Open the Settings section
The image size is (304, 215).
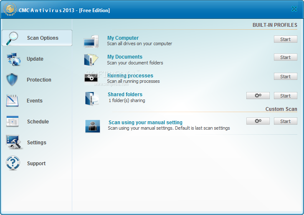tap(37, 142)
